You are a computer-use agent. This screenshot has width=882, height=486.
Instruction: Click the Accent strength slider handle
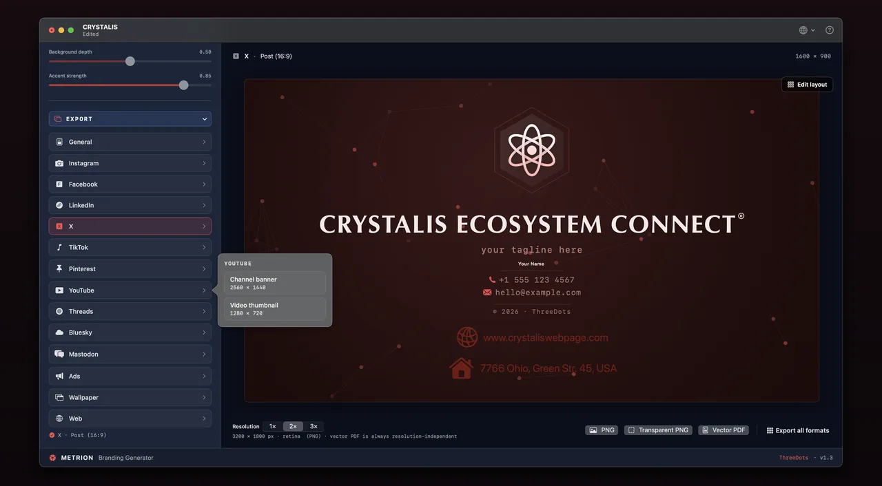(x=183, y=85)
